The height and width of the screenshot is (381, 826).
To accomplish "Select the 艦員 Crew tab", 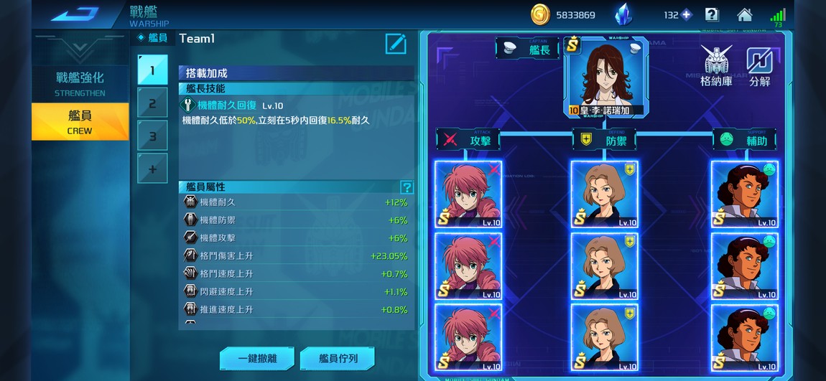I will [x=80, y=121].
